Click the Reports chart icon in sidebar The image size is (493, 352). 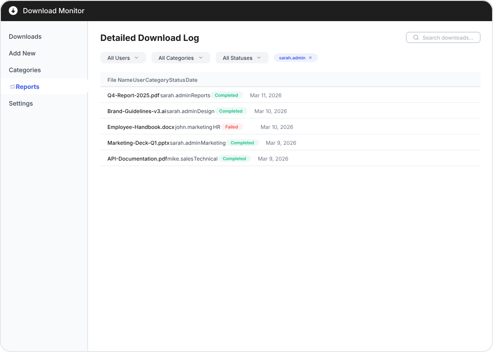coord(12,87)
